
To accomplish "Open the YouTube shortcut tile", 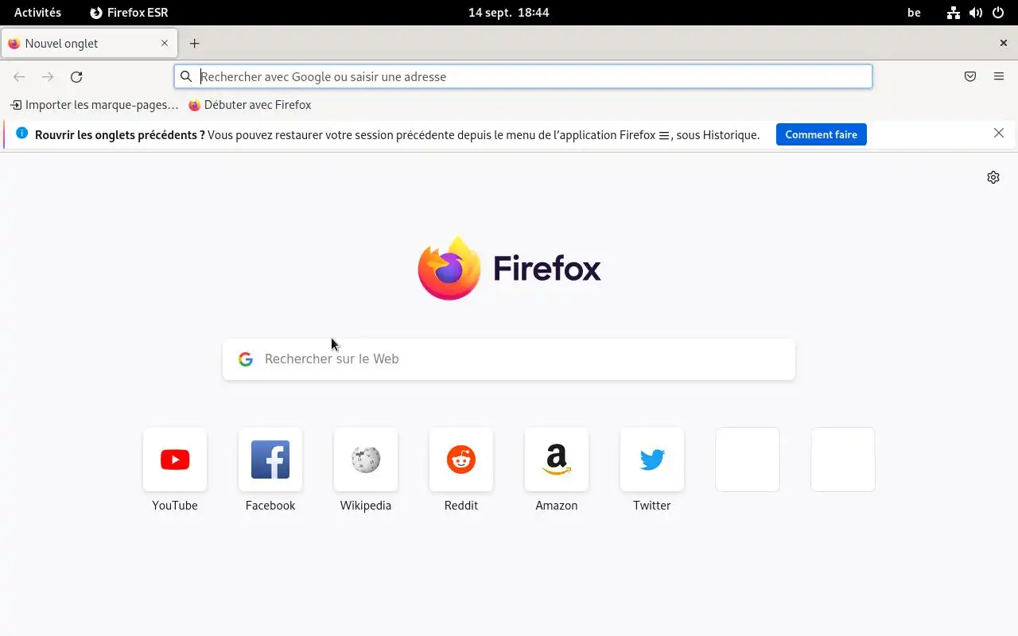I will (175, 460).
